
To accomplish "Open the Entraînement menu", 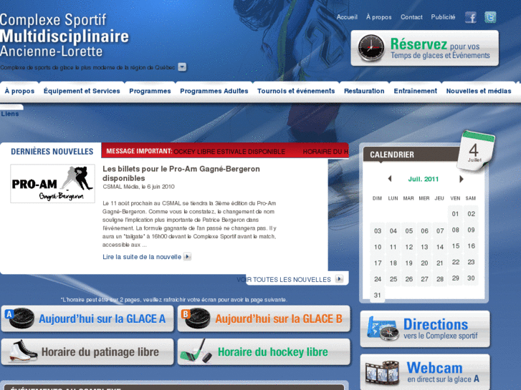I will [416, 91].
